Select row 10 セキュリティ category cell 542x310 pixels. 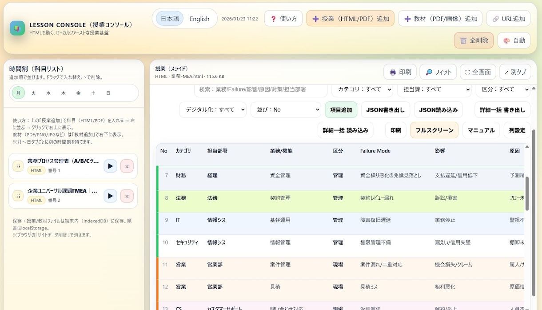click(x=187, y=242)
